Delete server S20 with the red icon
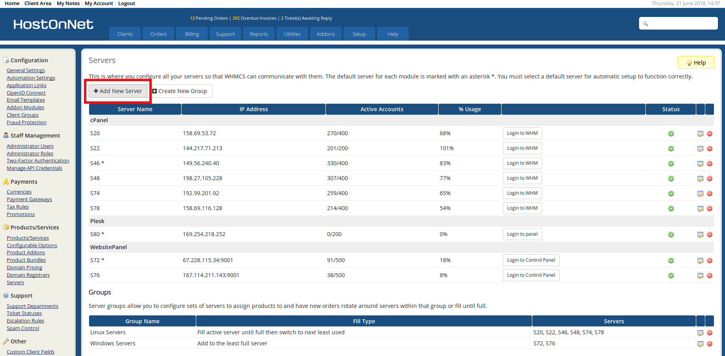 (710, 134)
